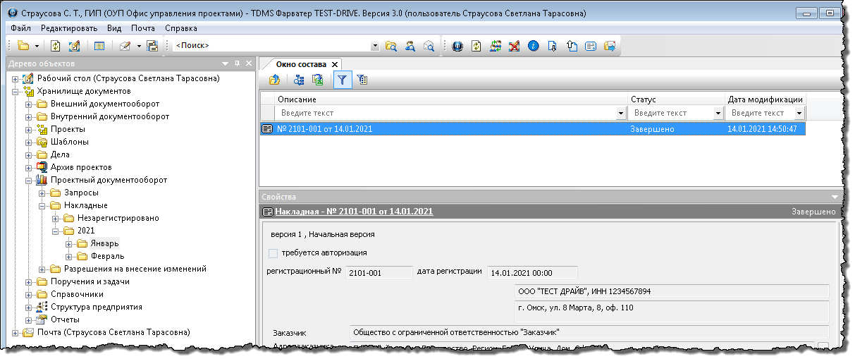
Task: Check the требуется авторизация checkbox
Action: coord(273,252)
